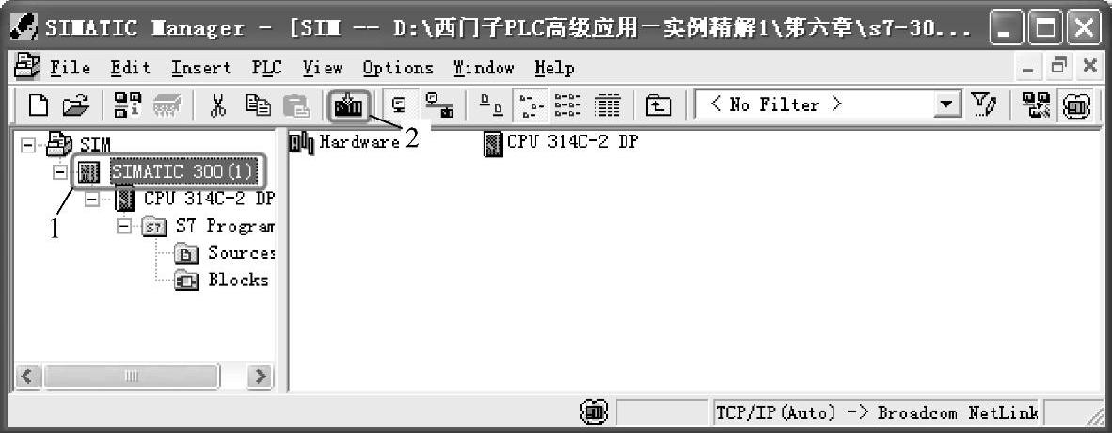Collapse the S7 Program tree node
The image size is (1112, 433).
tap(125, 227)
